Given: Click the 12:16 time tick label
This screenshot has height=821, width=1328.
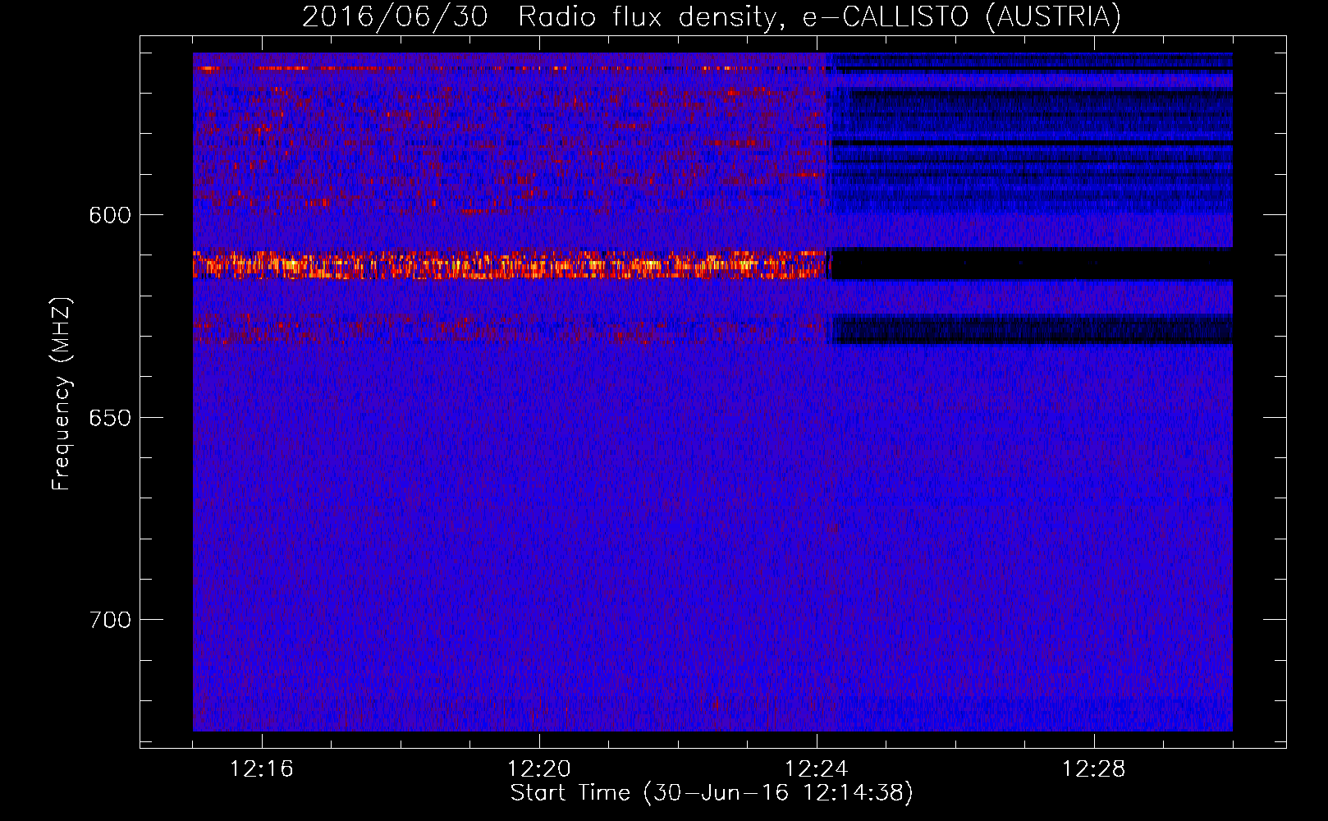Looking at the screenshot, I should [x=262, y=769].
